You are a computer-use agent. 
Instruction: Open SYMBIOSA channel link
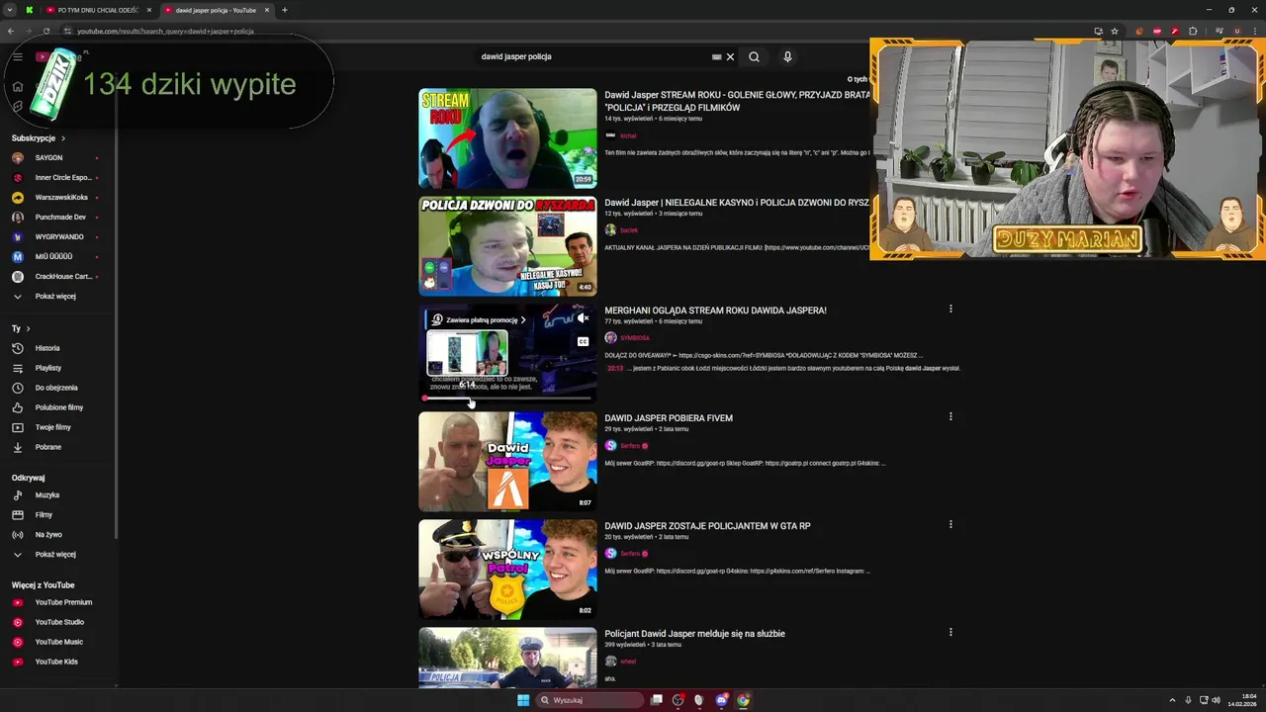[x=634, y=338]
